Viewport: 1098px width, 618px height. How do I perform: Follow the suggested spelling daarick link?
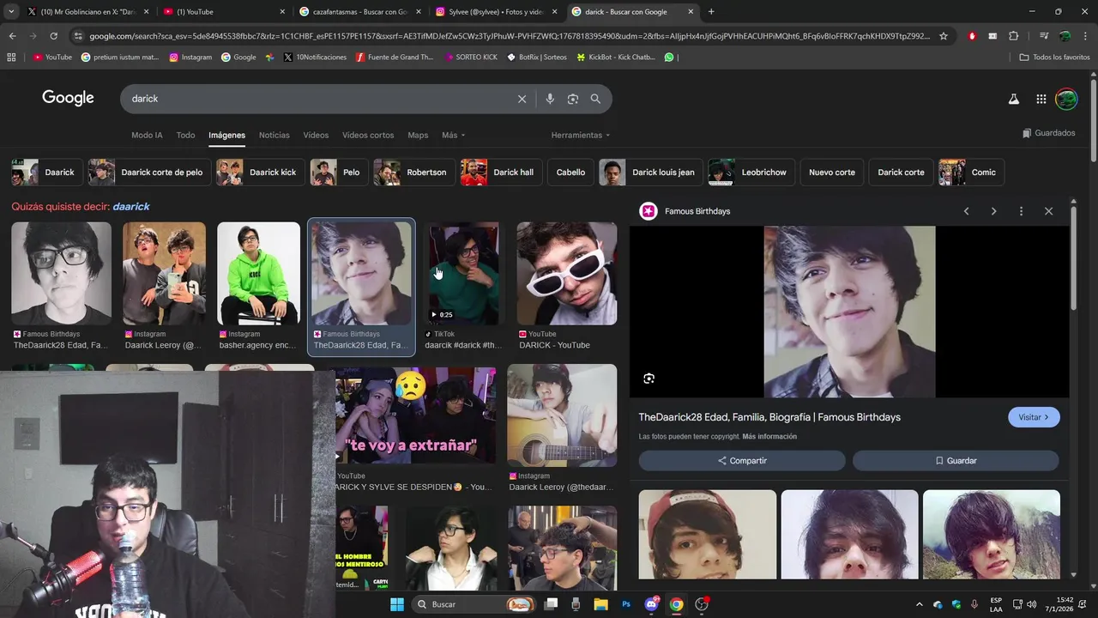point(131,207)
